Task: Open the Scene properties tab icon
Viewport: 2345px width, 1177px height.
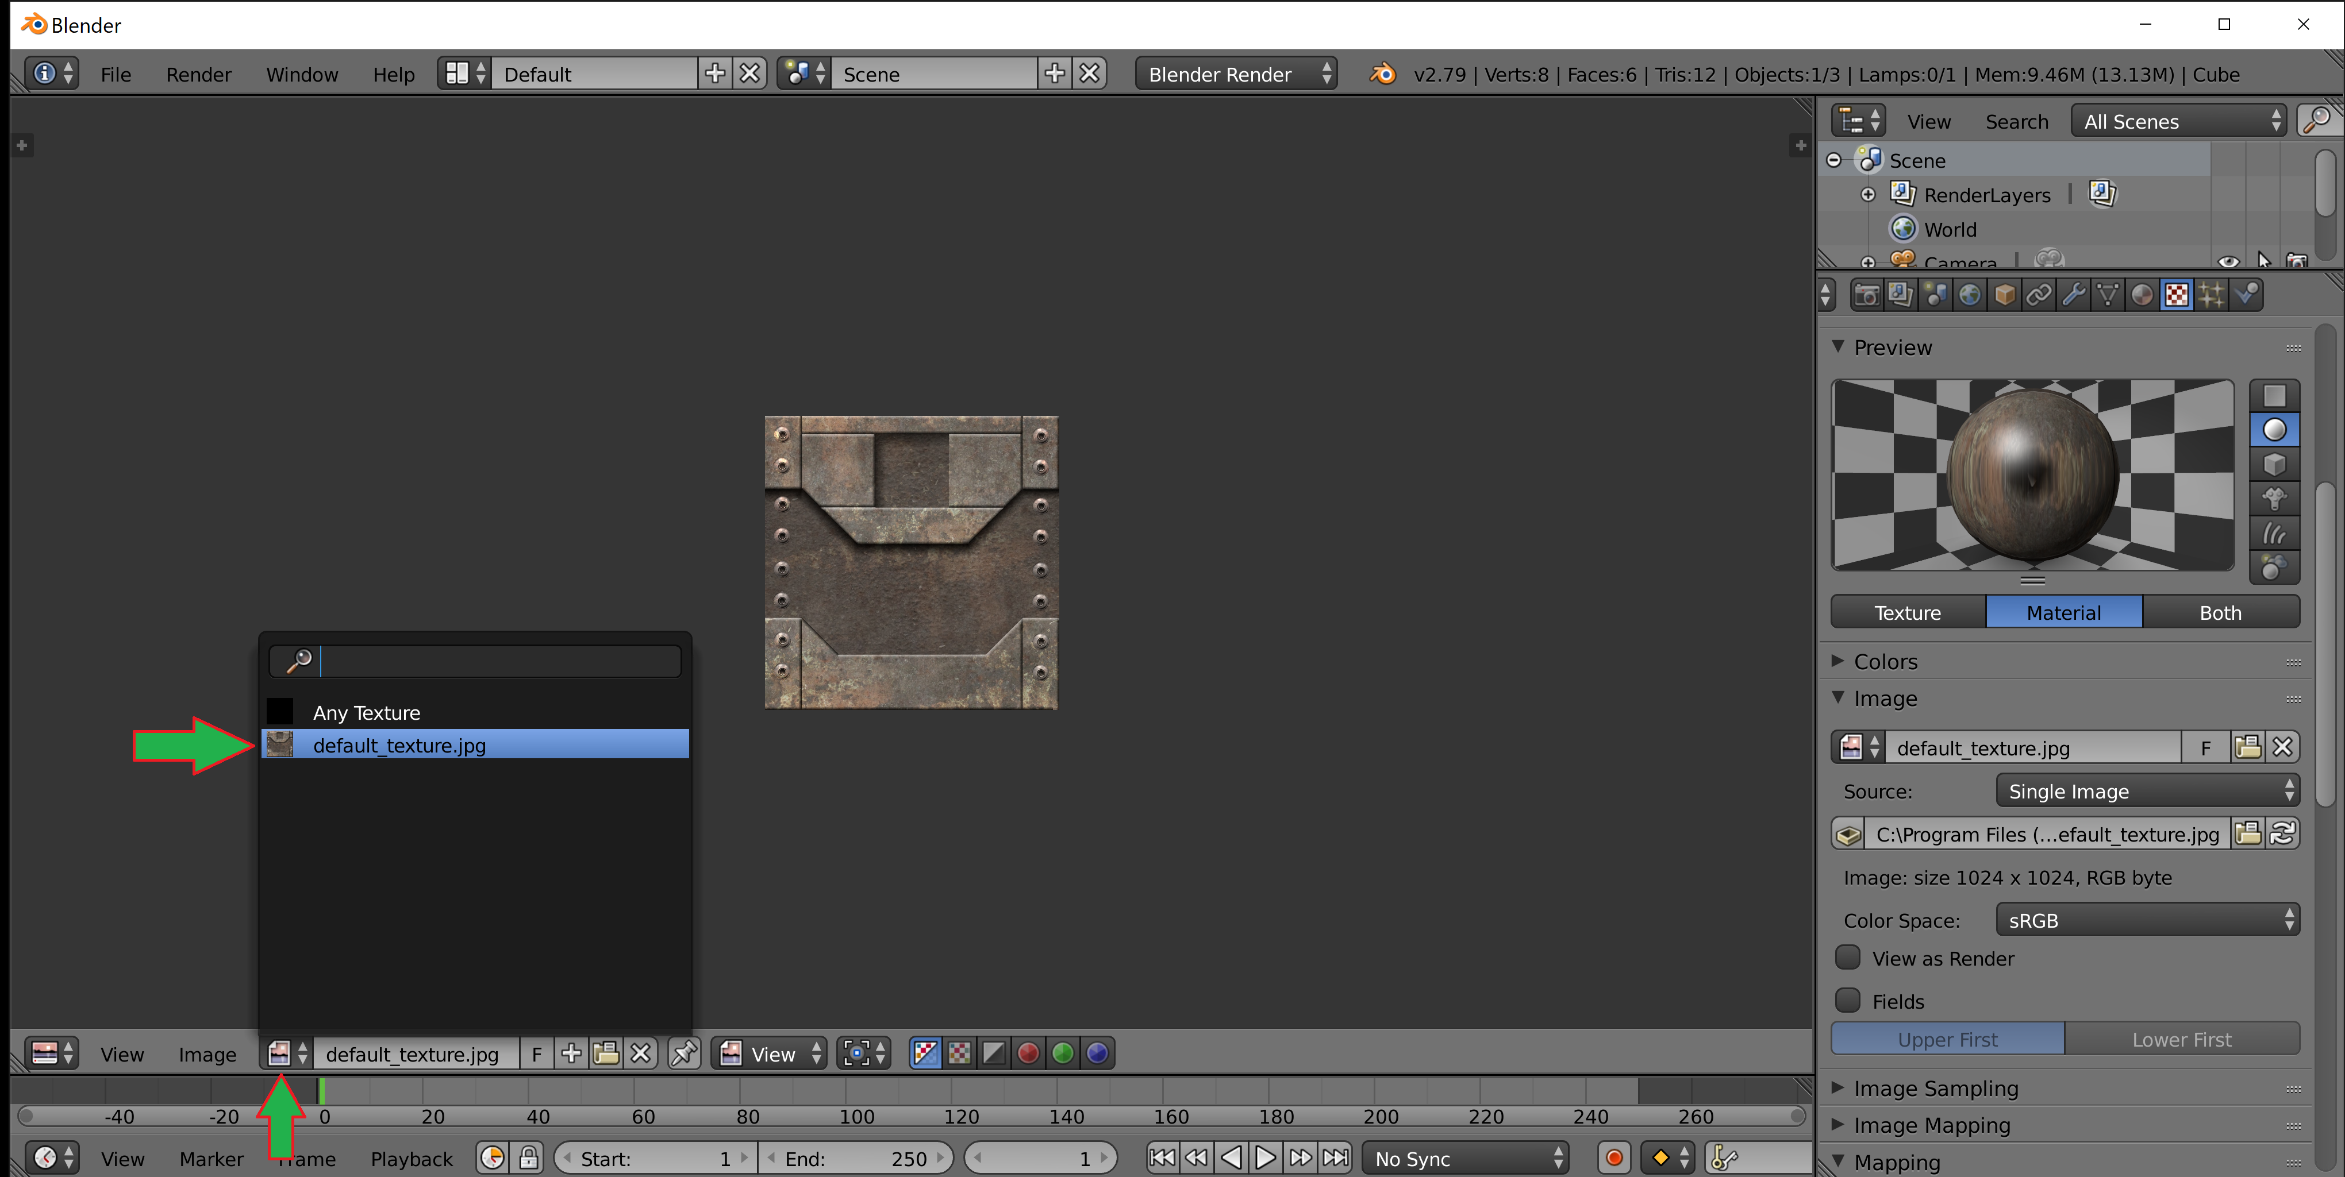Action: coord(1935,295)
